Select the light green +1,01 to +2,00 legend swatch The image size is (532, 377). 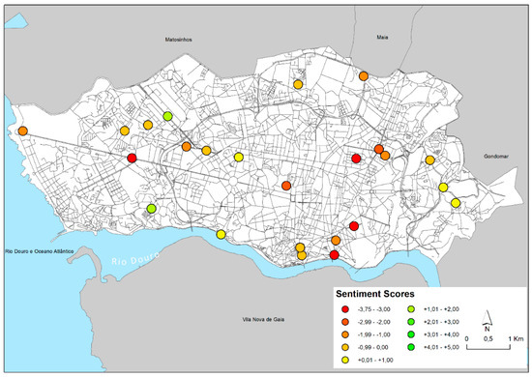coord(411,309)
